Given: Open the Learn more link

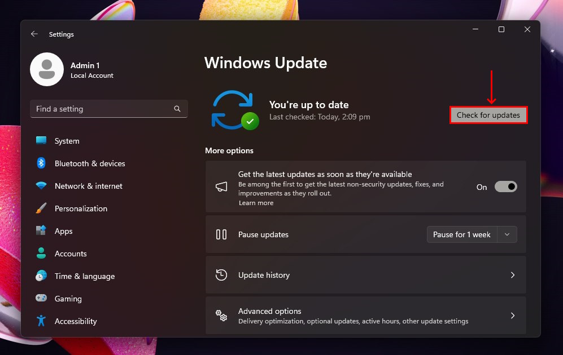Looking at the screenshot, I should (256, 203).
